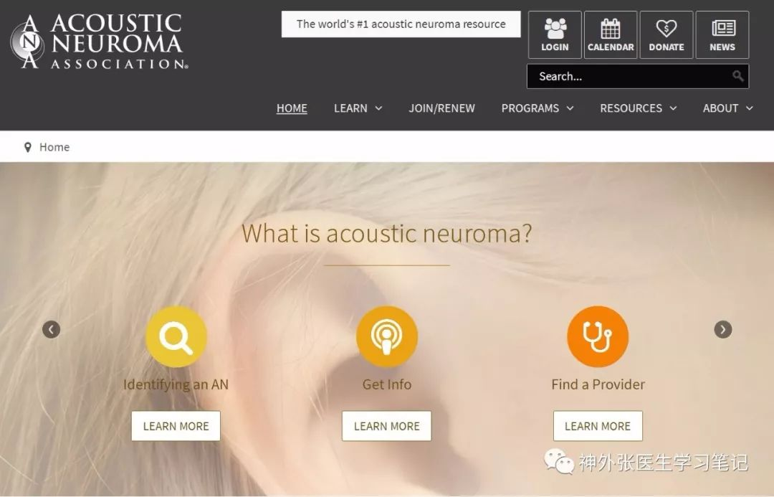
Task: Click the Get Info podcast circle icon
Action: pos(387,336)
